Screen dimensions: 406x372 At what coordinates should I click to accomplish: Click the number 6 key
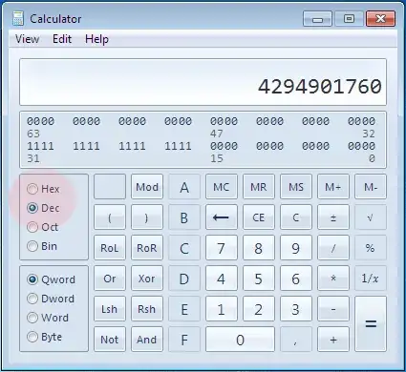click(296, 279)
